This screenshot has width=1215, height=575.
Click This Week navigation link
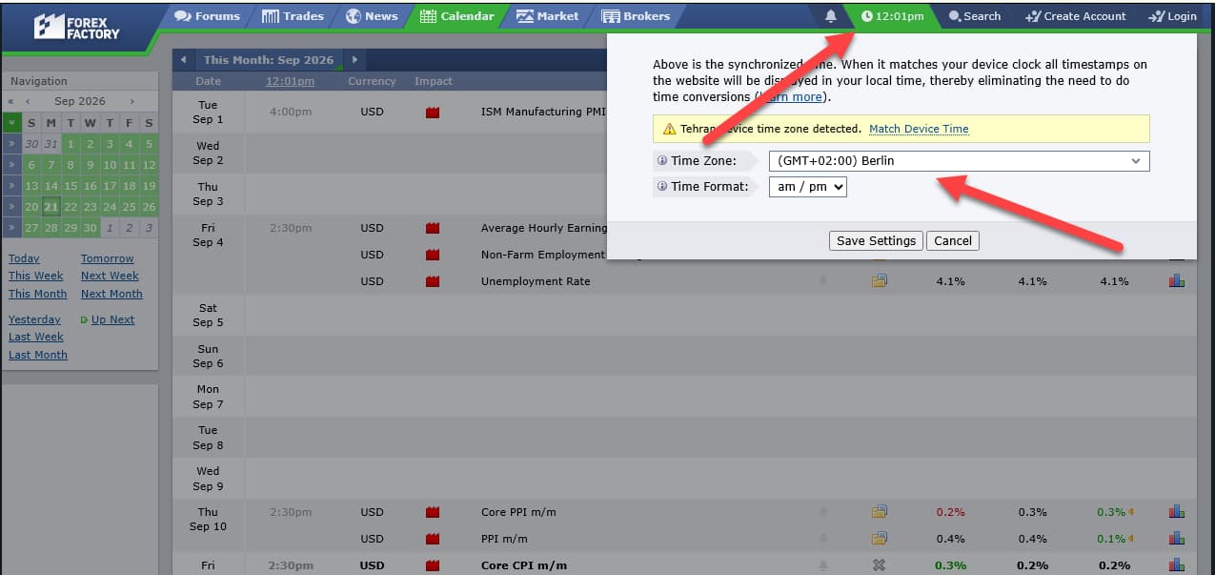pyautogui.click(x=36, y=276)
